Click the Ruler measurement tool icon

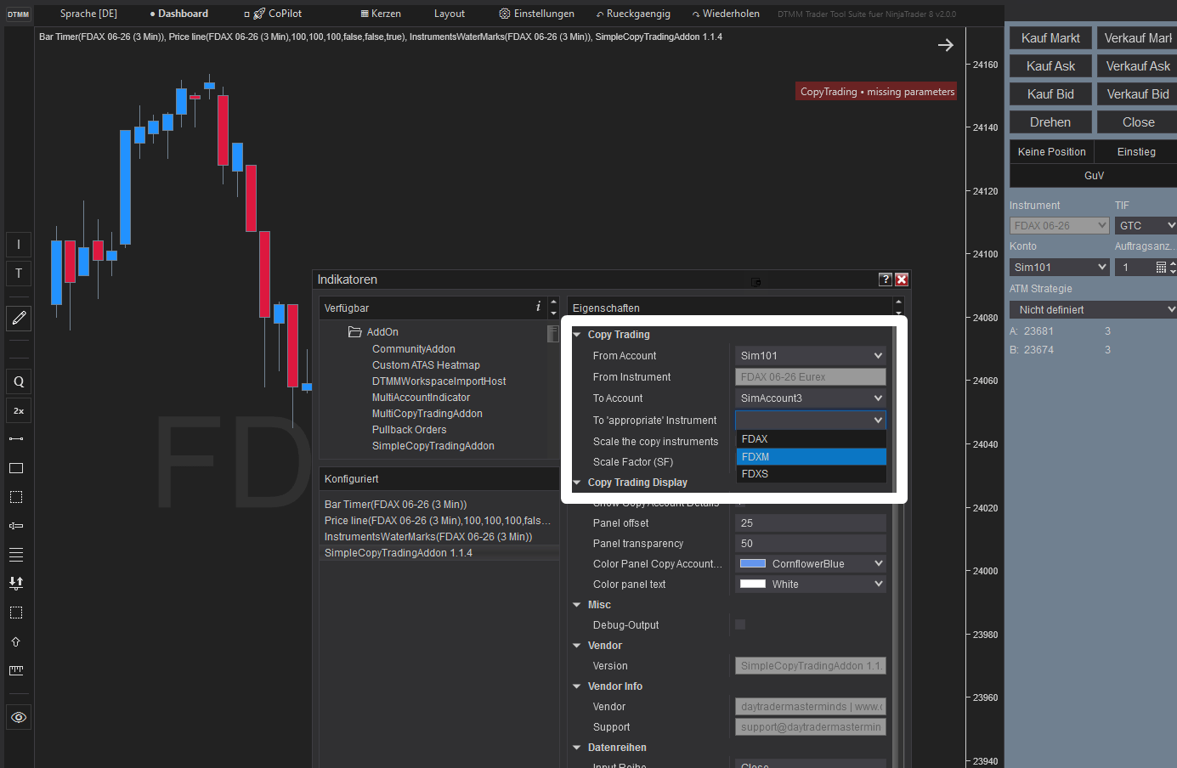[18, 670]
